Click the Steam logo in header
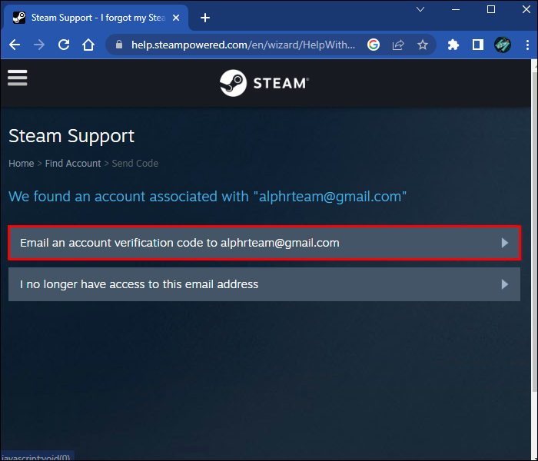Image resolution: width=538 pixels, height=461 pixels. 264,83
